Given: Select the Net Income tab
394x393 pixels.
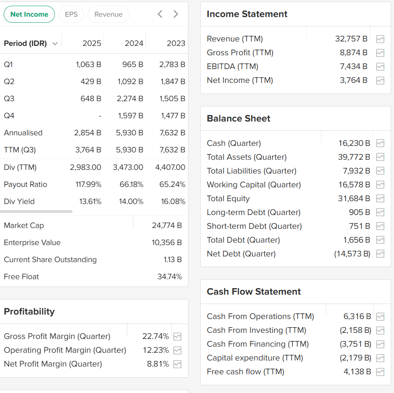Looking at the screenshot, I should click(29, 14).
